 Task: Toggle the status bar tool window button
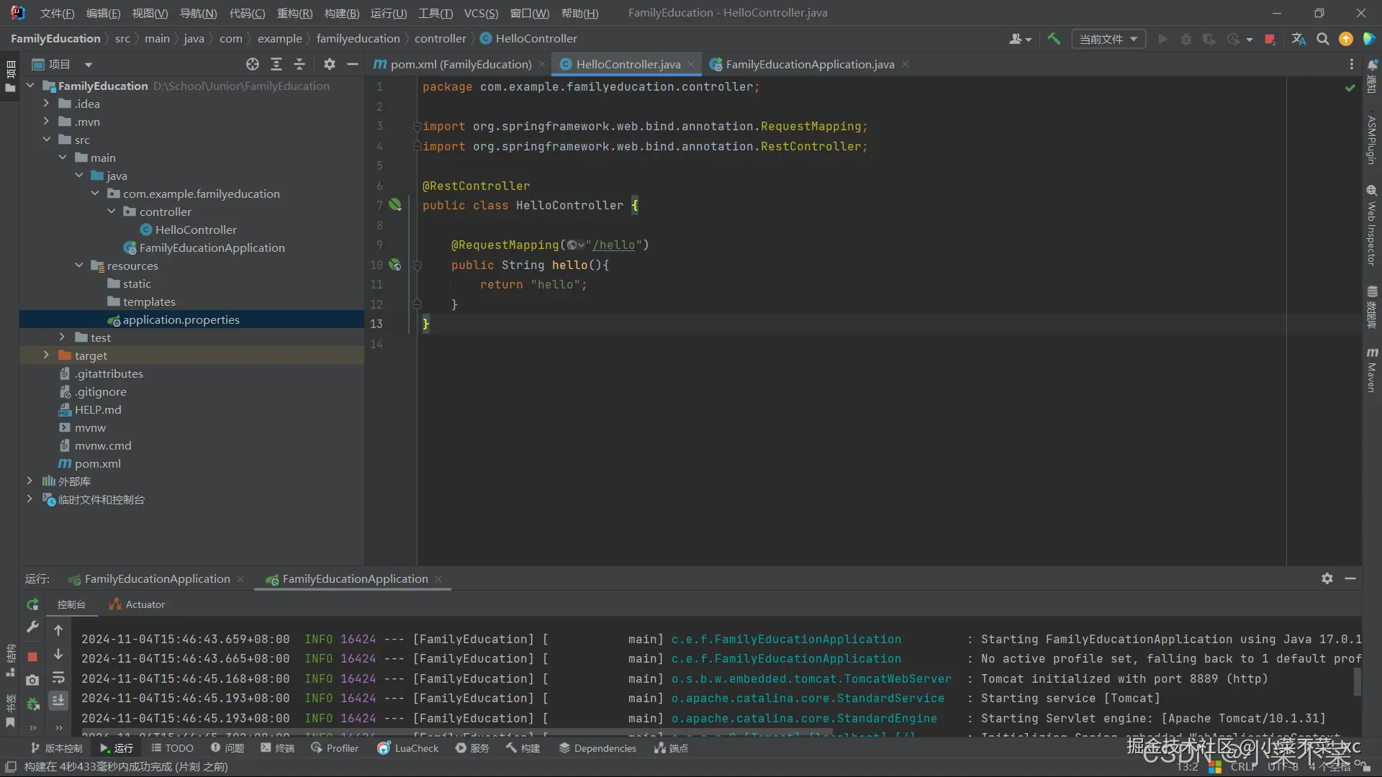pyautogui.click(x=10, y=767)
